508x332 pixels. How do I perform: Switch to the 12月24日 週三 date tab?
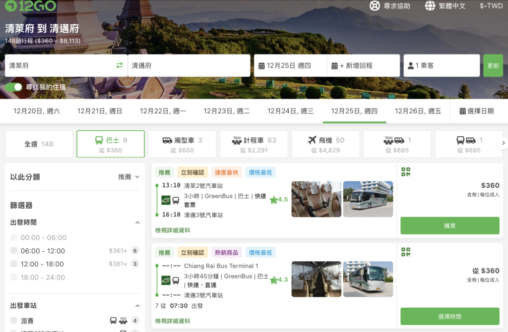(x=290, y=111)
